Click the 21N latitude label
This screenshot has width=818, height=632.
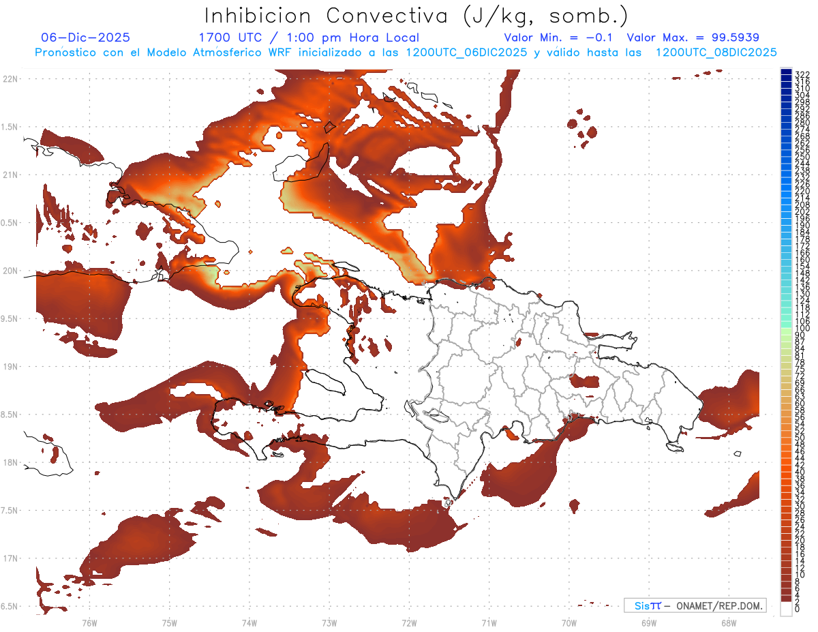coord(10,175)
